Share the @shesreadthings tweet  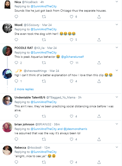(x=99, y=81)
